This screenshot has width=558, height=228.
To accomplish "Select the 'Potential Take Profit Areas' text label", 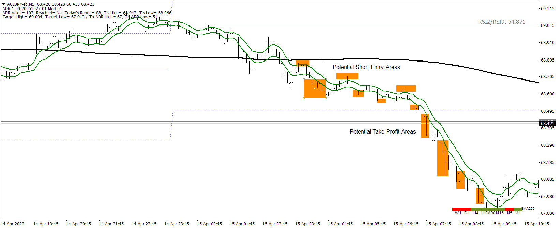I will (382, 132).
